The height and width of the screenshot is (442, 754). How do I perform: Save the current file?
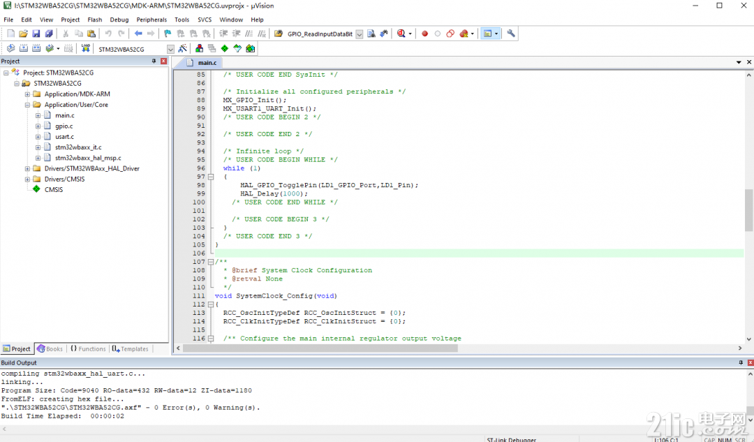coord(36,34)
